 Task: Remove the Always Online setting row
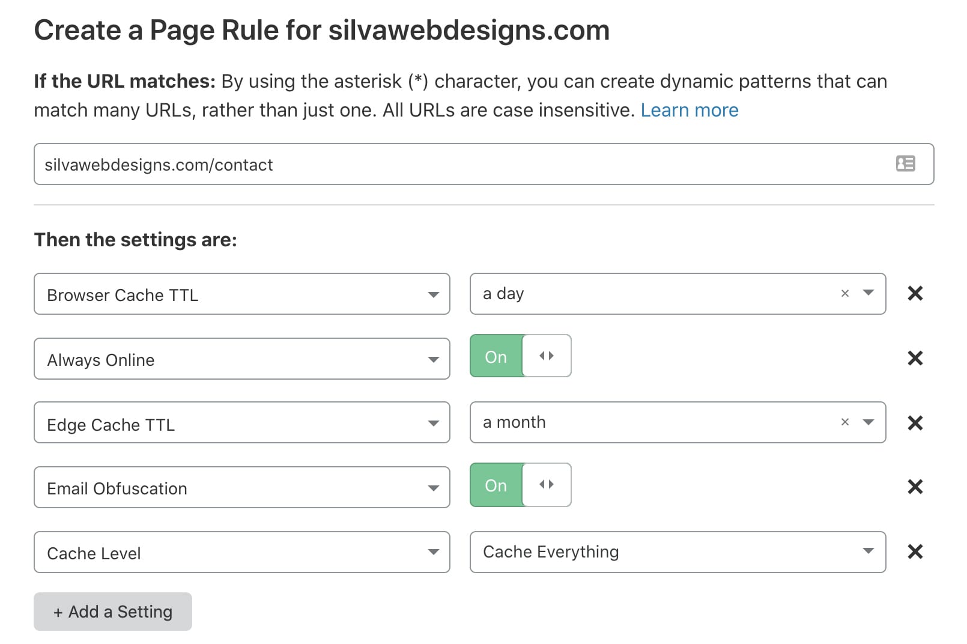pos(915,358)
